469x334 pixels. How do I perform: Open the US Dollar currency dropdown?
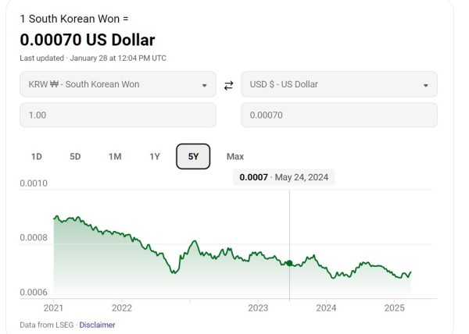[338, 84]
